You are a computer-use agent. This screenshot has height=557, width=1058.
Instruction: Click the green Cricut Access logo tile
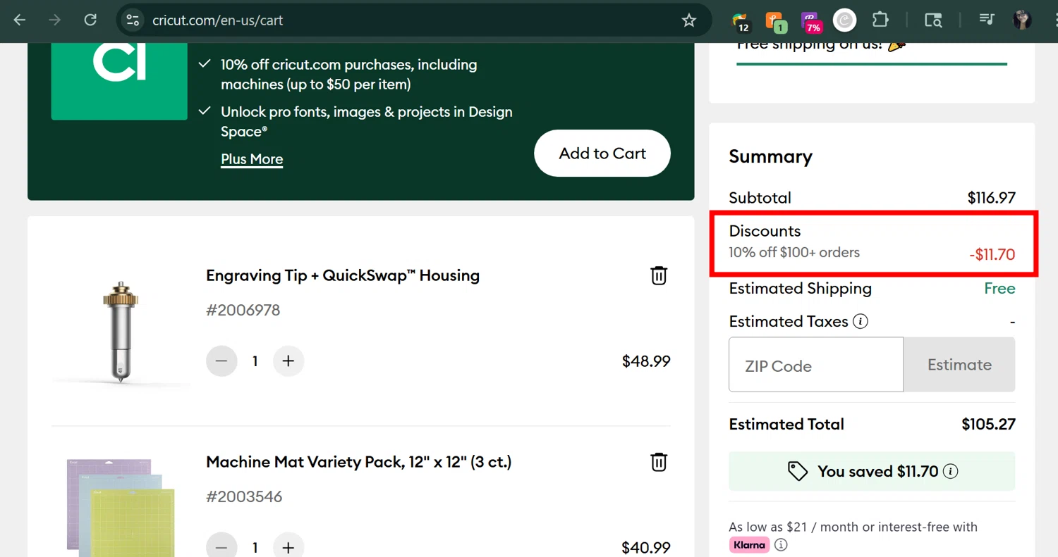119,81
